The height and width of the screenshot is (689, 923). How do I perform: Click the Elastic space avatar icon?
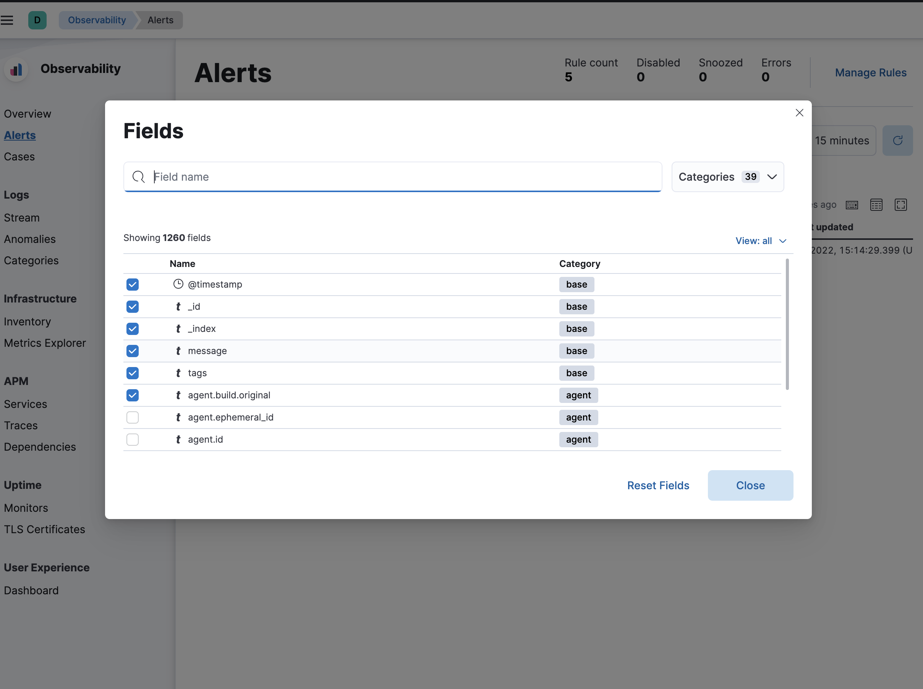37,19
